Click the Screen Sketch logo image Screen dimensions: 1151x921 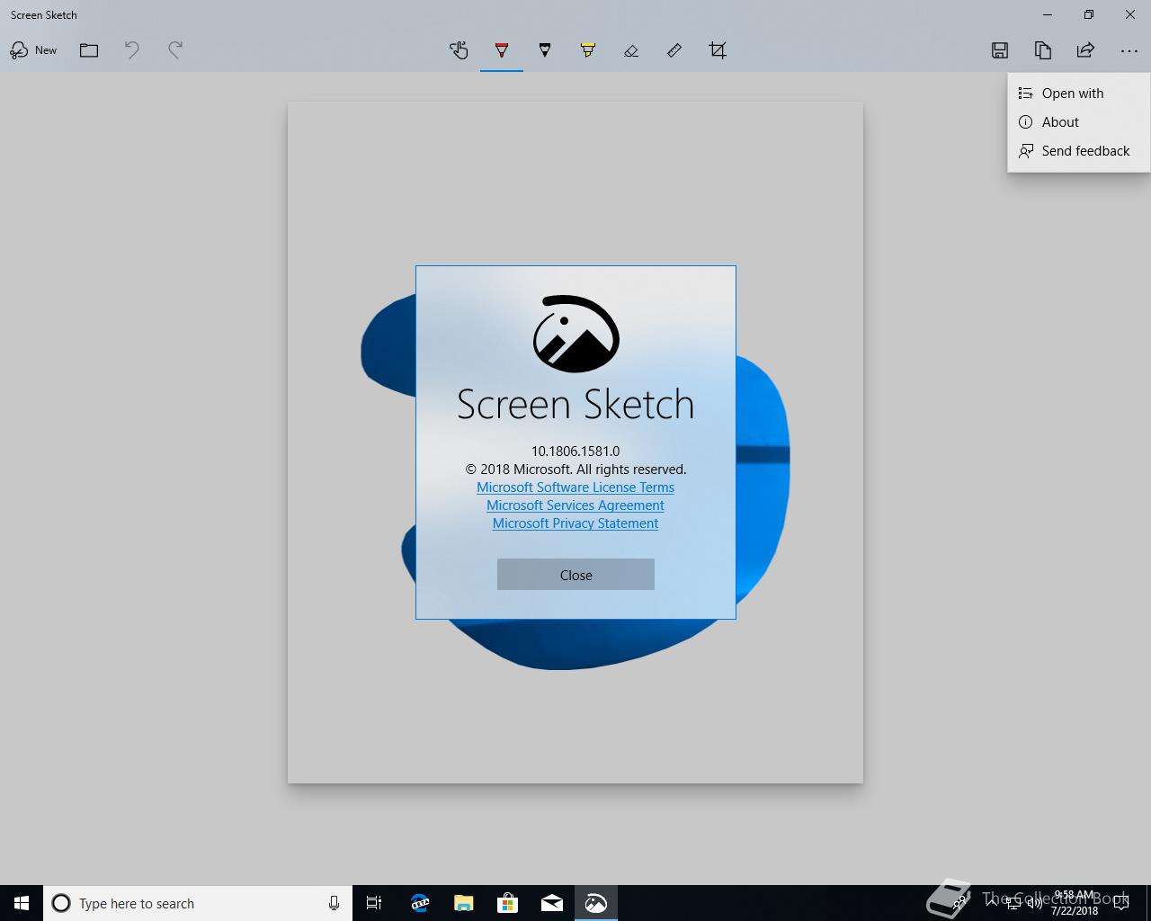pos(575,334)
